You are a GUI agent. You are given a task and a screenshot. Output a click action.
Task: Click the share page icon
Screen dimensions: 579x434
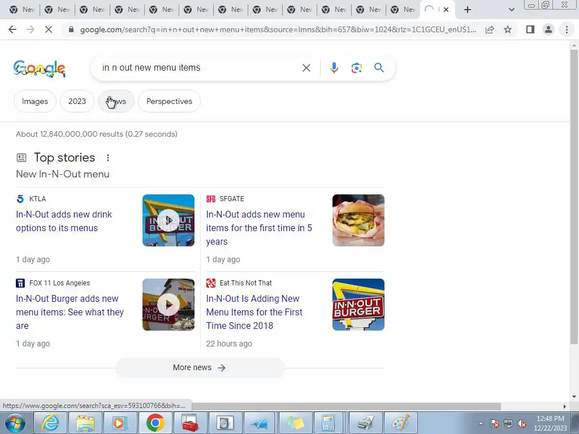[x=490, y=29]
